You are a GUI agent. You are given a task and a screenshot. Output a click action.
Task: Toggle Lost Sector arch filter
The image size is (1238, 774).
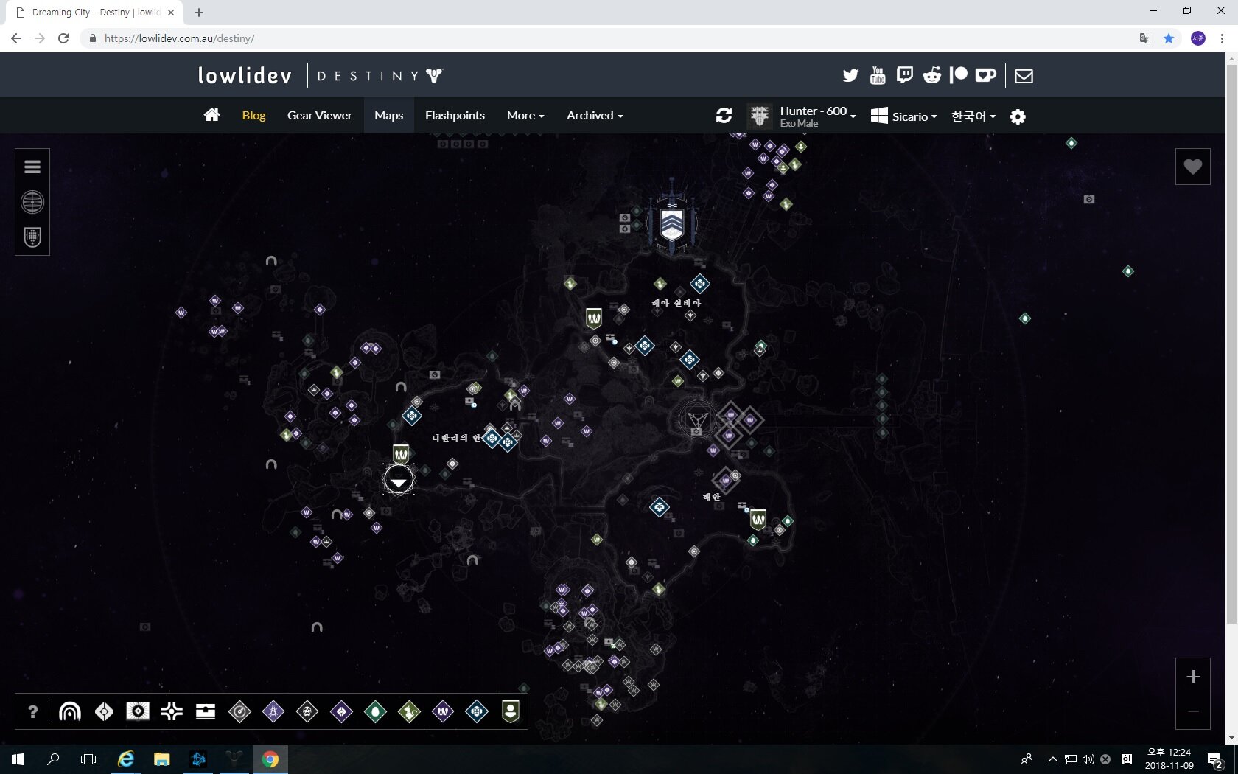[70, 711]
